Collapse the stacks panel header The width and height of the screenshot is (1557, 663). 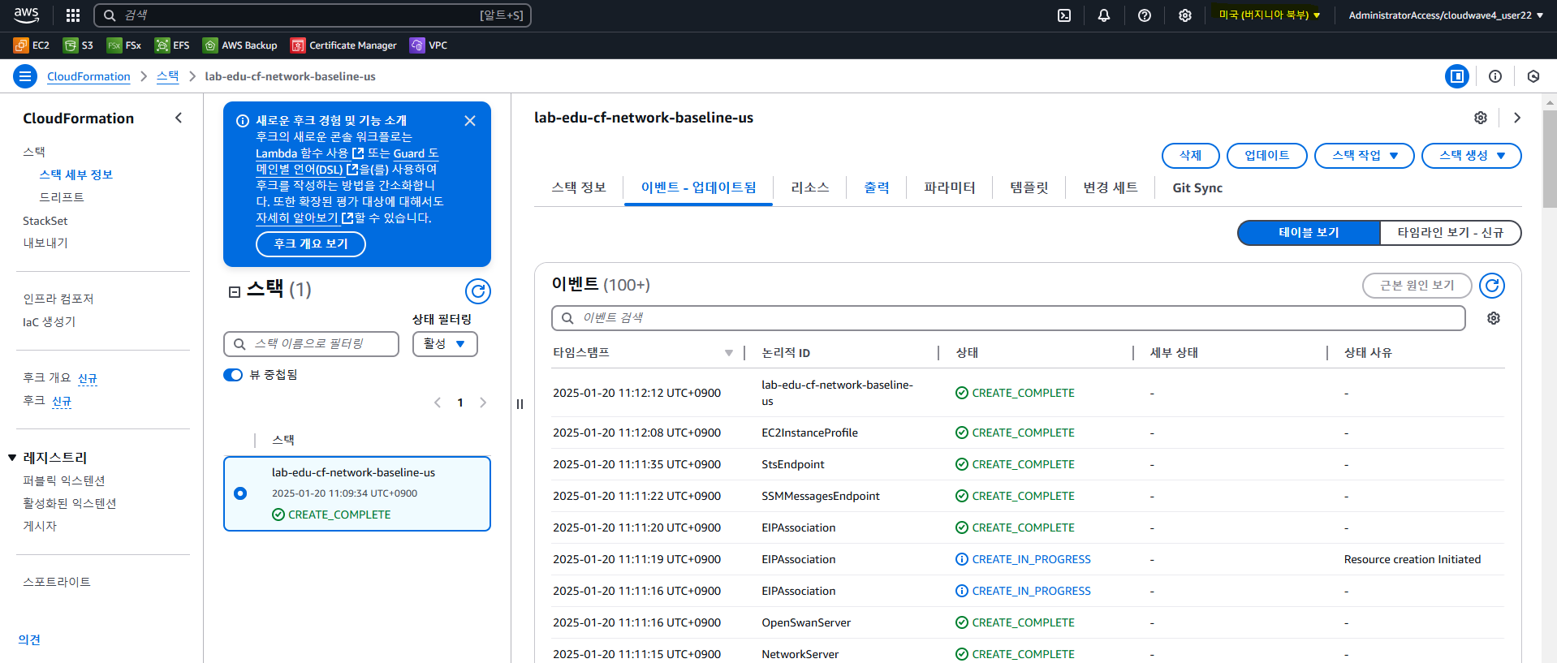235,292
